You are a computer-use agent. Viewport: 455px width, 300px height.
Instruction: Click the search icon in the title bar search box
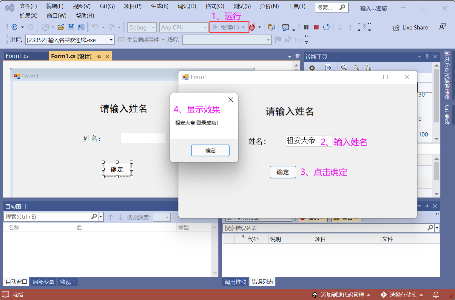(x=342, y=7)
